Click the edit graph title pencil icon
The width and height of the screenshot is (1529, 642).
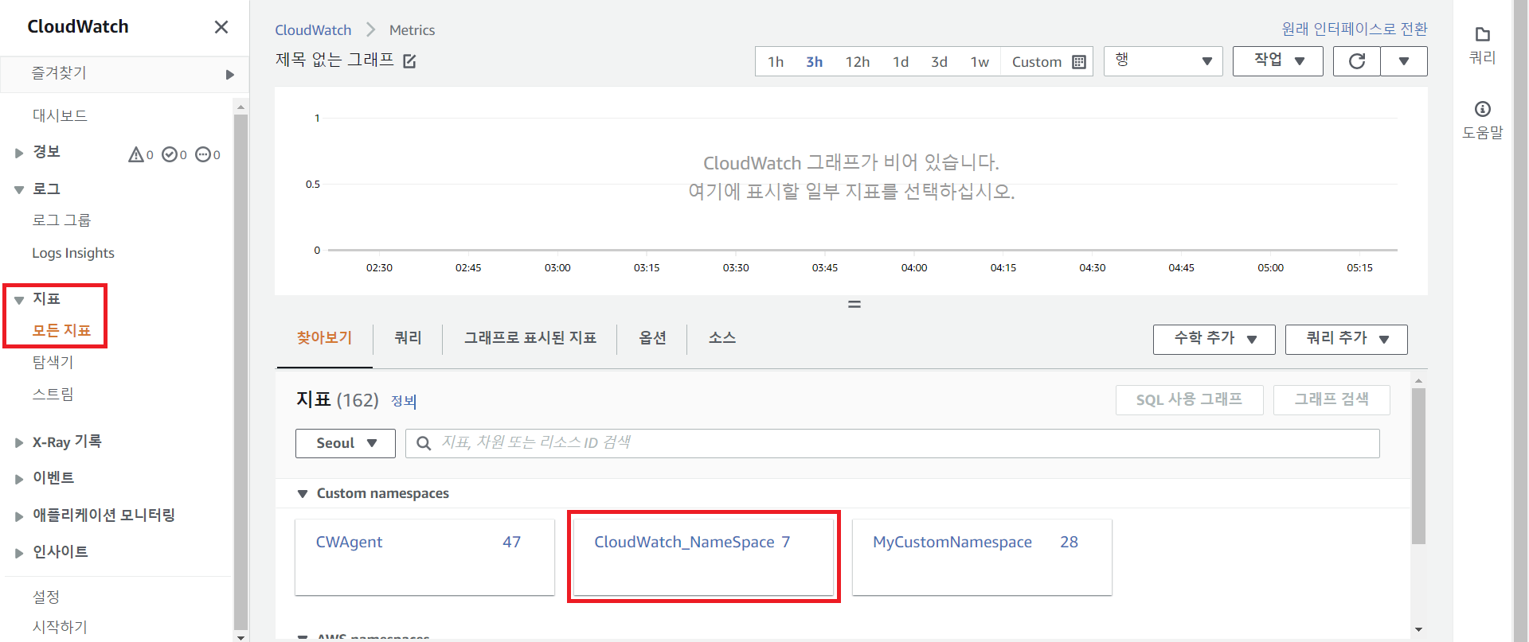point(409,61)
